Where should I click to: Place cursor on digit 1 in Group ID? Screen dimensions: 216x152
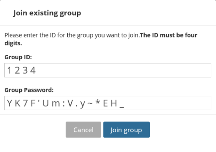[x=9, y=70]
